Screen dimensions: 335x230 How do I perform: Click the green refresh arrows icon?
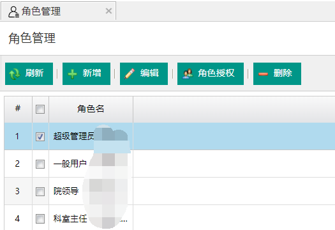pyautogui.click(x=15, y=74)
